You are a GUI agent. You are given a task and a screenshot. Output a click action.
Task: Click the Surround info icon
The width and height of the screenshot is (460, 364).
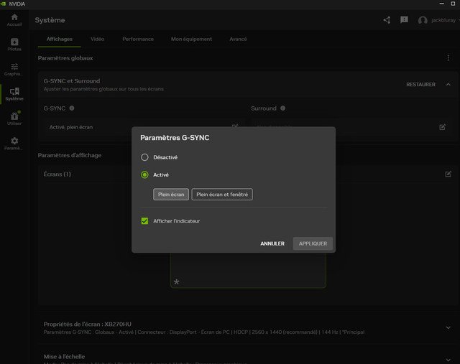click(282, 108)
